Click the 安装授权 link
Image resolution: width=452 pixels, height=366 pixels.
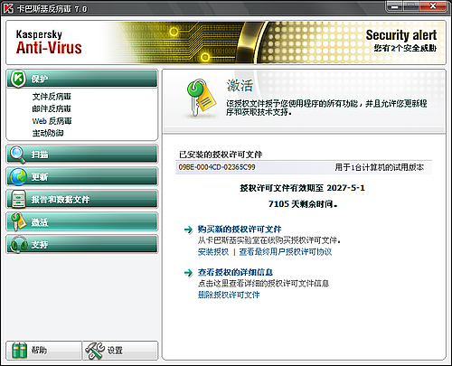point(213,252)
